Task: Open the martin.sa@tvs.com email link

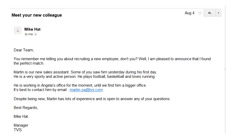Action: [86, 90]
